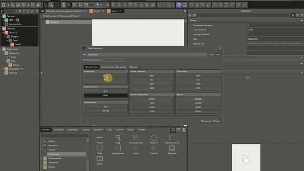The image size is (304, 171).
Task: Collapse the Библиотеки tree node
Action: coord(1,49)
